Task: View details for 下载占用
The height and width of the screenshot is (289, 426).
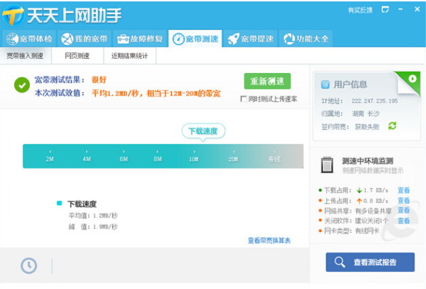Action: point(404,190)
